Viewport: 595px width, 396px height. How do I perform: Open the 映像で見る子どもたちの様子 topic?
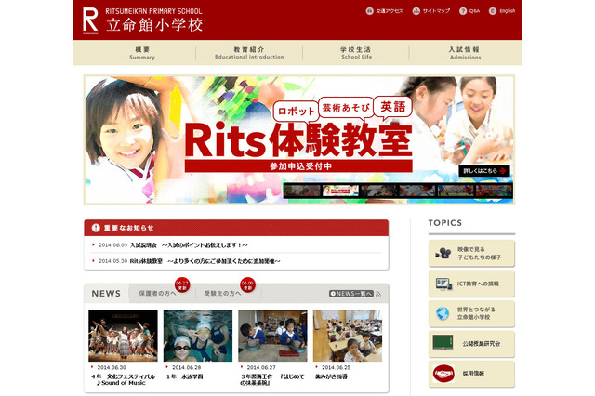(x=471, y=254)
